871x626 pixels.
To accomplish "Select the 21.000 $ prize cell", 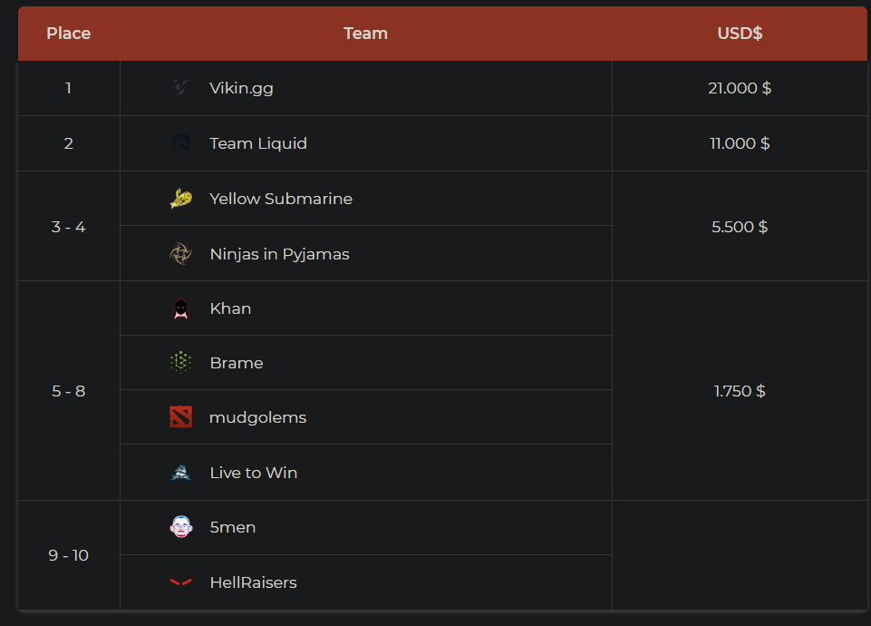I will coord(740,88).
